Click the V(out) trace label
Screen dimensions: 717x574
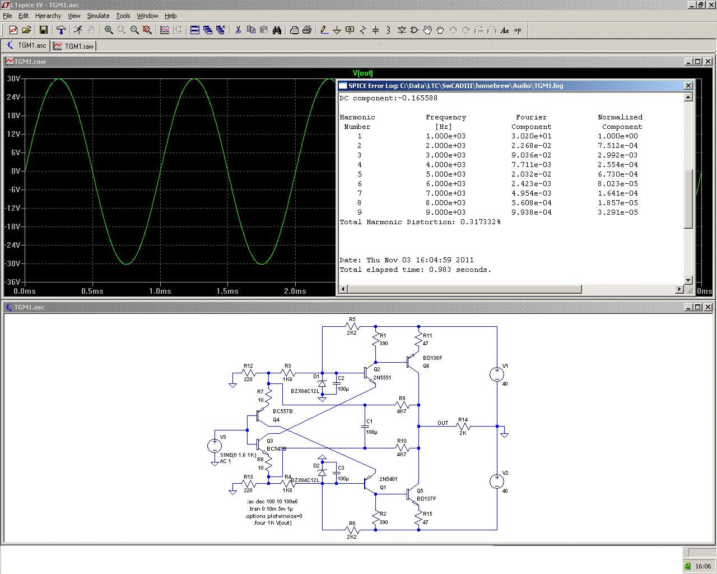(362, 73)
